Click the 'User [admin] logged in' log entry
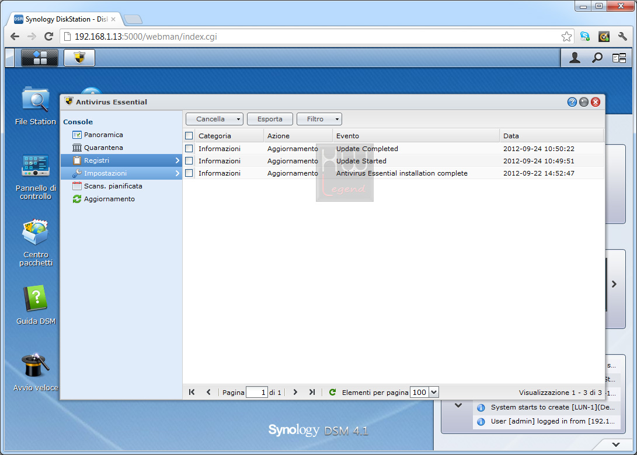Screen dimensions: 637x455 coord(547,421)
